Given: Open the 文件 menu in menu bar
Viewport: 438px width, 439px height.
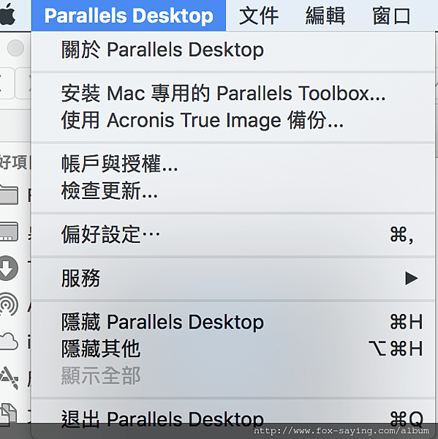Looking at the screenshot, I should pyautogui.click(x=259, y=15).
